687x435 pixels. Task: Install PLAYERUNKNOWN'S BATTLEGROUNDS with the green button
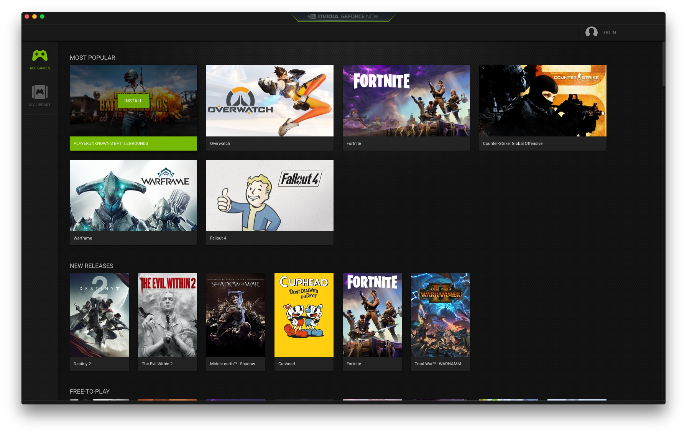[x=133, y=101]
